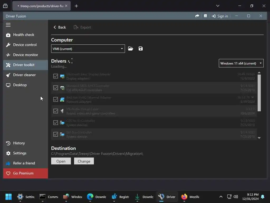Click the Settings gear icon in sidebar

(x=8, y=153)
